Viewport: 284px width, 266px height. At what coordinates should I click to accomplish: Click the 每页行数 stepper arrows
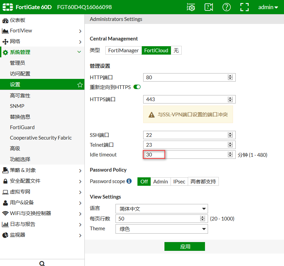[x=203, y=218]
